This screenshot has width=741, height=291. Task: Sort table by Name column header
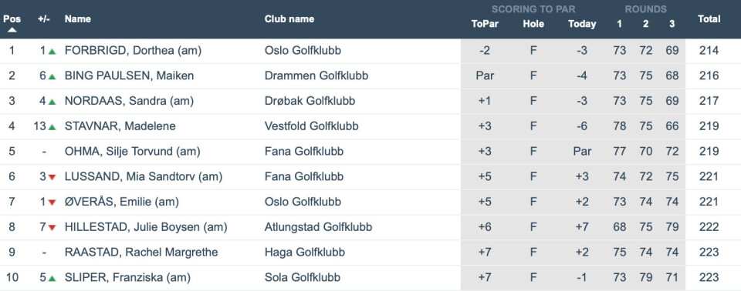click(77, 19)
